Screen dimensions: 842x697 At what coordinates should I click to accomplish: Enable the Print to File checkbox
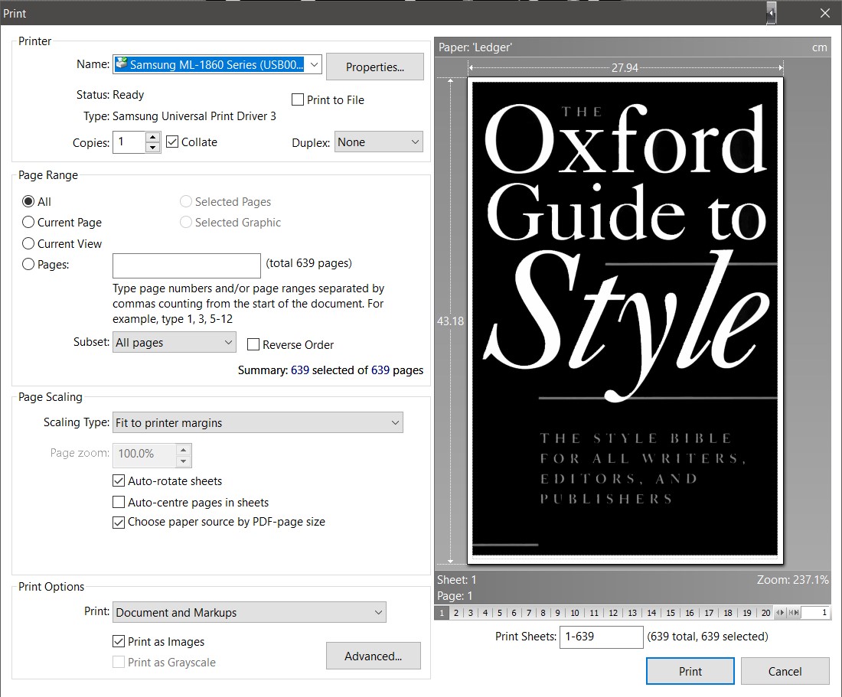(x=298, y=100)
